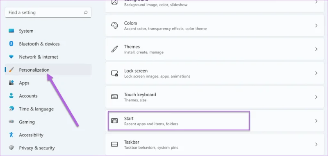Click the Taskbar icon

click(x=114, y=144)
